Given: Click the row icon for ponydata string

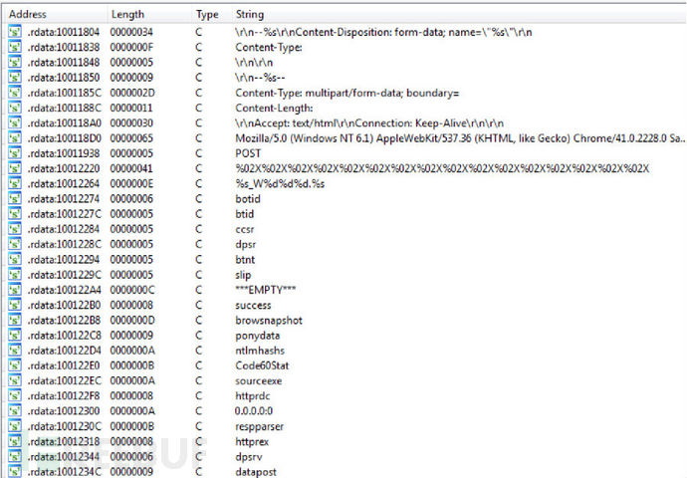Looking at the screenshot, I should 14,336.
